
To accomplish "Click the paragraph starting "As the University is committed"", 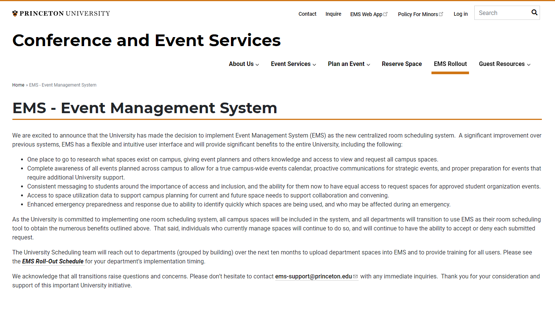I will pyautogui.click(x=277, y=229).
